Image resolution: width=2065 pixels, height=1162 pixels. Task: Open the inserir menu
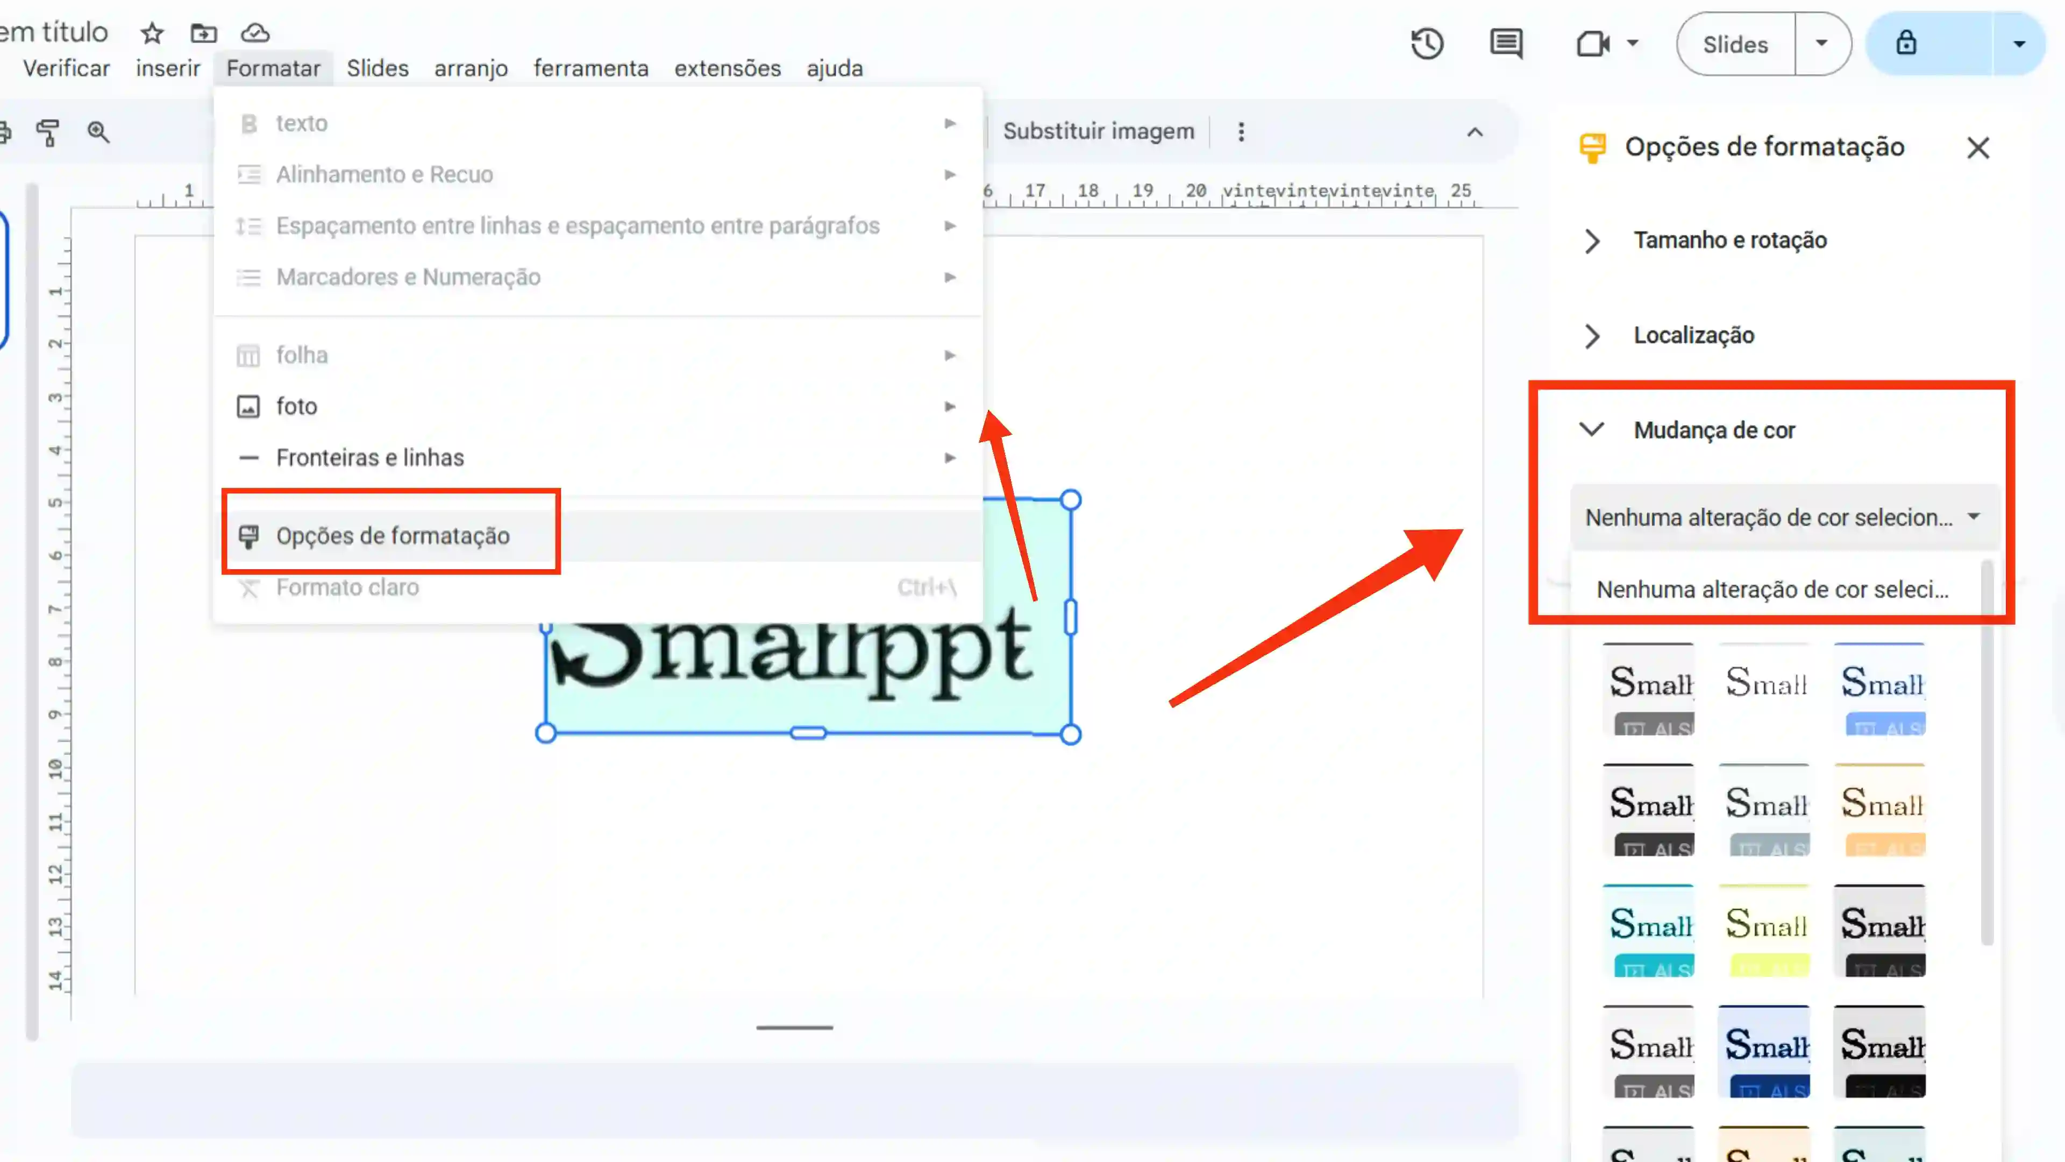(168, 68)
